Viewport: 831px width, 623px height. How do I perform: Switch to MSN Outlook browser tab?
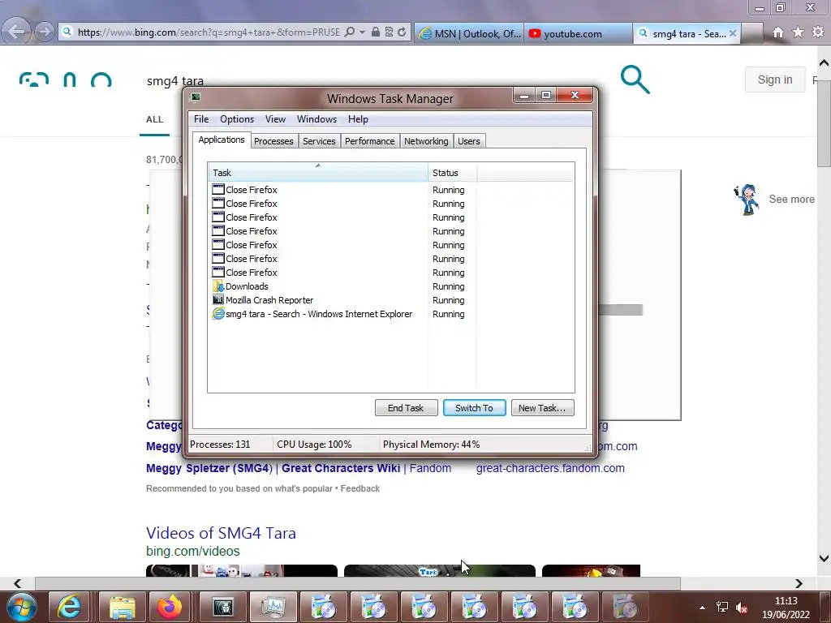coord(470,33)
